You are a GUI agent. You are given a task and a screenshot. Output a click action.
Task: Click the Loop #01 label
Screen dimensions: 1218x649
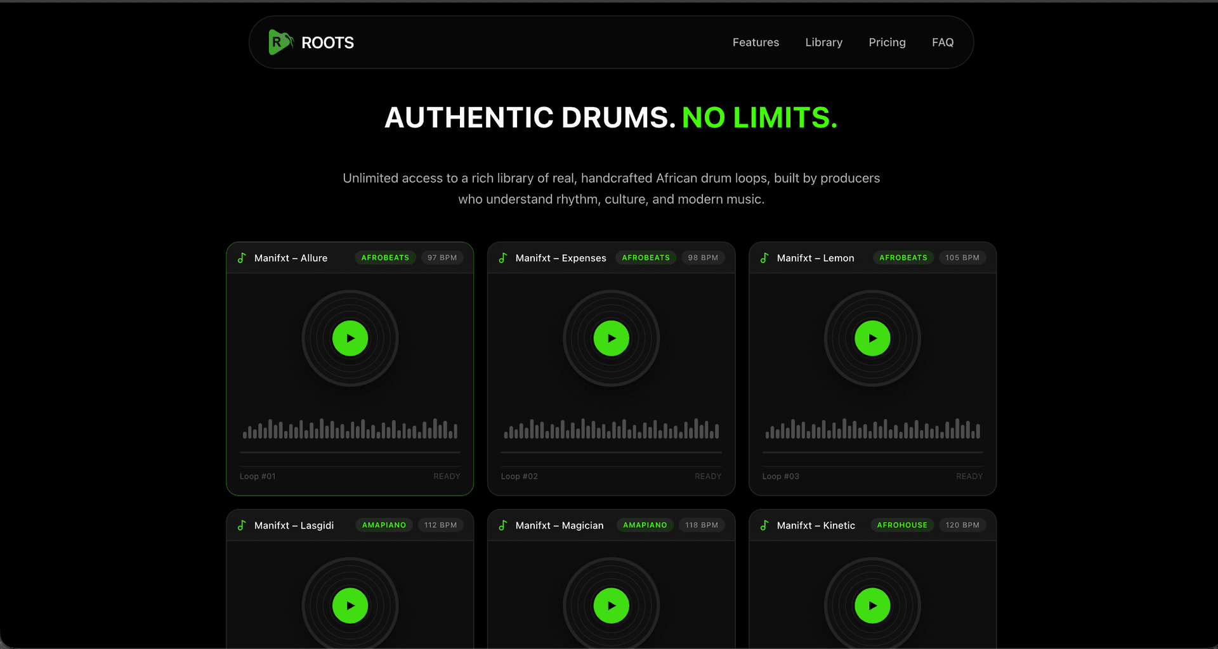258,477
